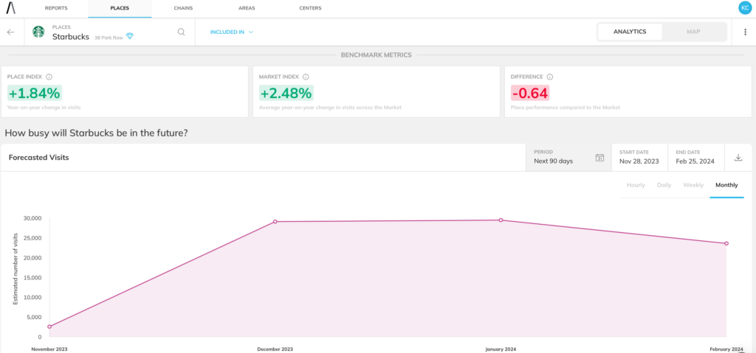Click the Difference info icon

pyautogui.click(x=551, y=77)
